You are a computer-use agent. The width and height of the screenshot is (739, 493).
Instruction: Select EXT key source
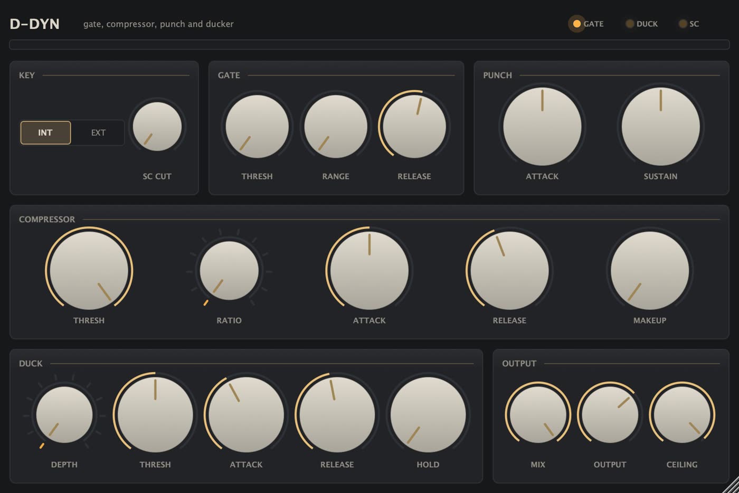(98, 132)
